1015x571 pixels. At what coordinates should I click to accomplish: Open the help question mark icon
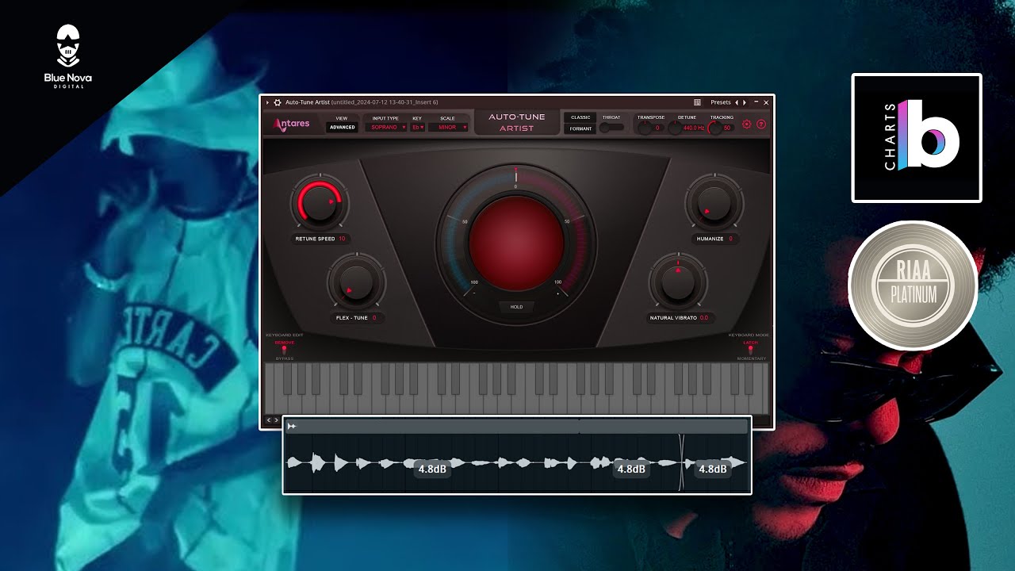pos(761,125)
